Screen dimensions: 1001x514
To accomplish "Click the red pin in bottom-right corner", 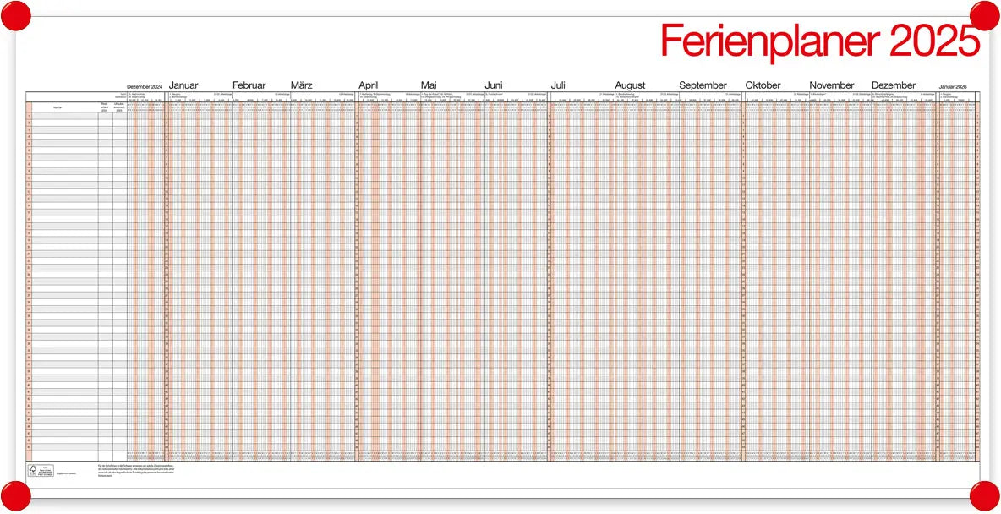I will pos(984,496).
